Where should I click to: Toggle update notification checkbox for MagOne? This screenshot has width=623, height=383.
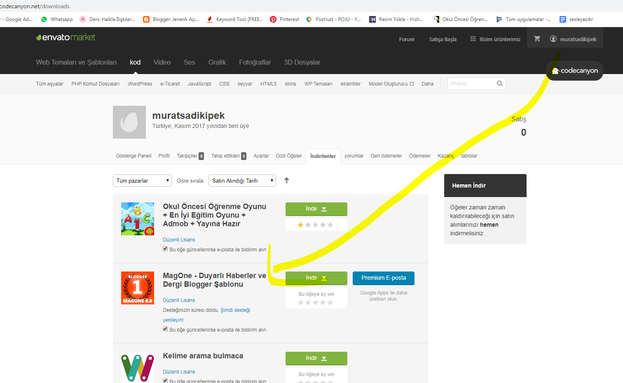coord(165,329)
